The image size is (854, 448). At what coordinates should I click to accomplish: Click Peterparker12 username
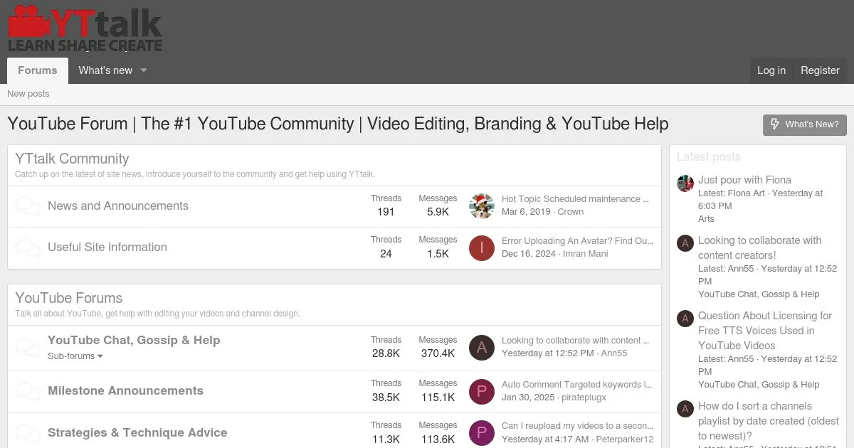[x=625, y=439]
